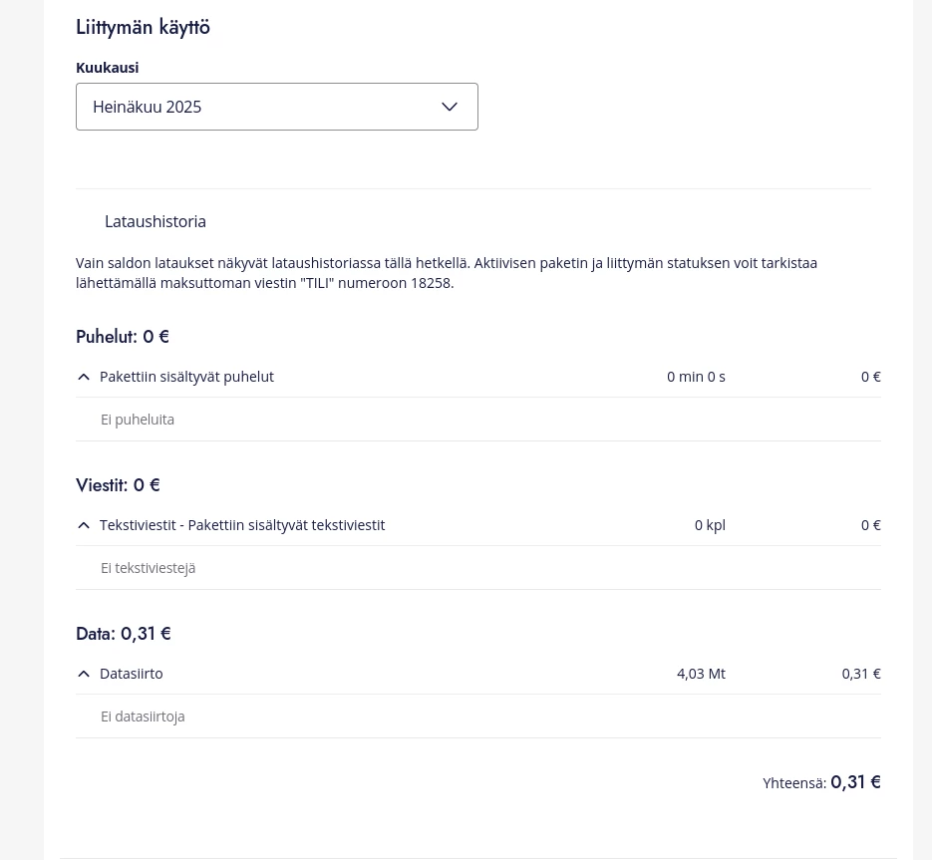The width and height of the screenshot is (932, 860).
Task: Click the Data: 0,31 € heading
Action: [124, 634]
